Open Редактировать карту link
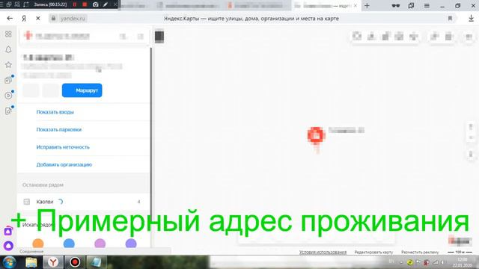This screenshot has width=479, height=269. pos(373,253)
